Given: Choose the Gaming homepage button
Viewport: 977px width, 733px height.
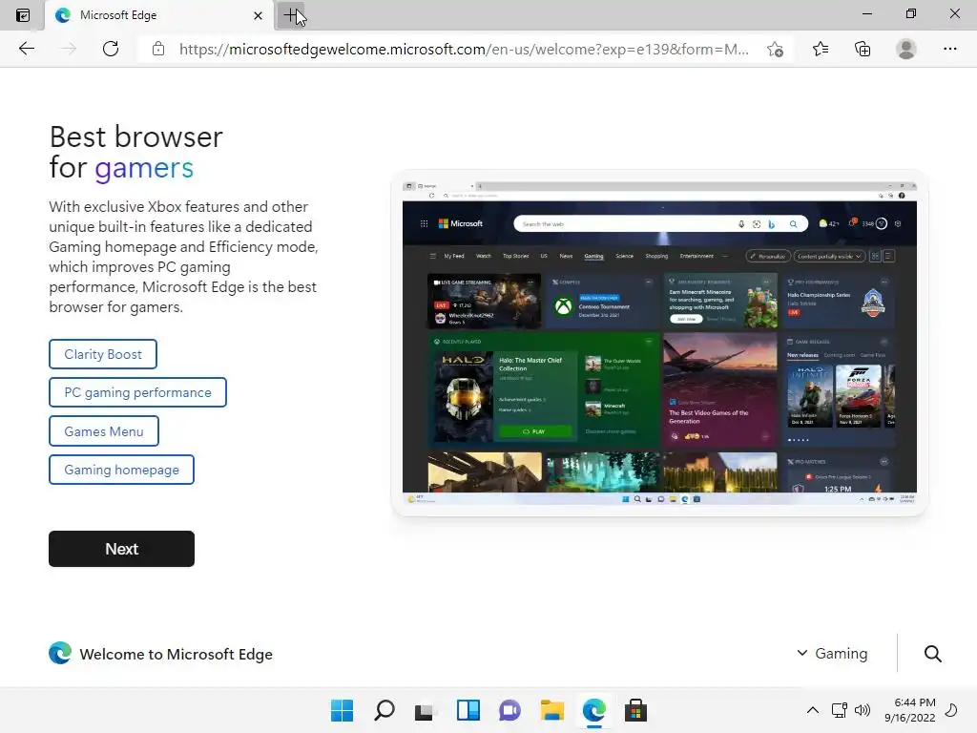Looking at the screenshot, I should coord(121,470).
